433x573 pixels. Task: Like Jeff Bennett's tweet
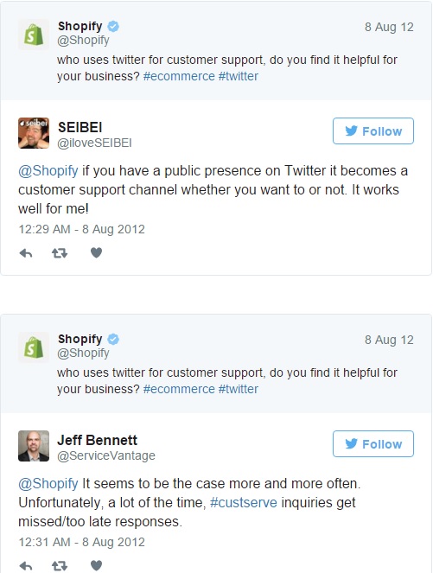(96, 566)
